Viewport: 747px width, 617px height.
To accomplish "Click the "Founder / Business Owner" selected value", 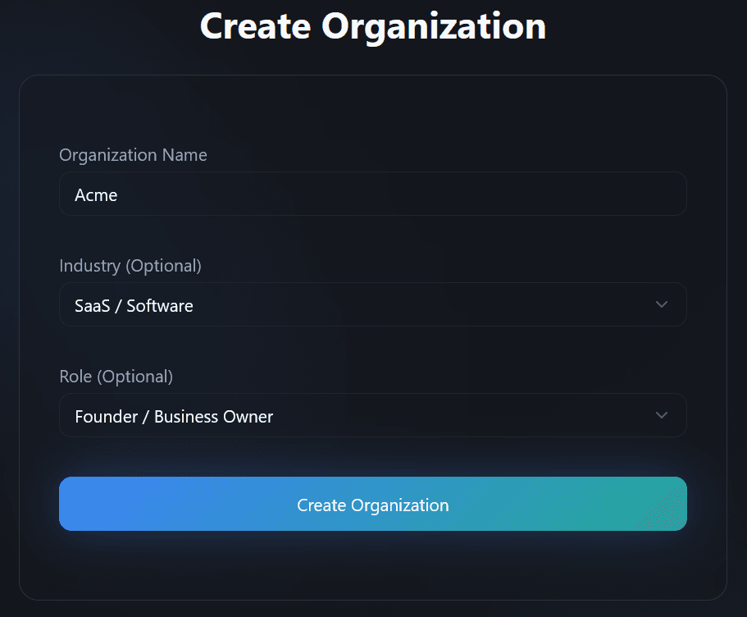I will coord(172,415).
